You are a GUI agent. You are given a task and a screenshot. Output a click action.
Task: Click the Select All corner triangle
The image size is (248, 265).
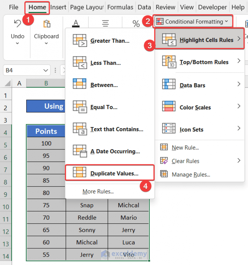pos(7,83)
